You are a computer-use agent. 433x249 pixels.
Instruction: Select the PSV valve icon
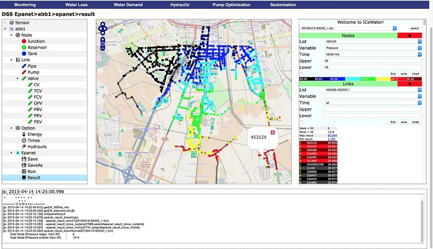click(x=30, y=122)
